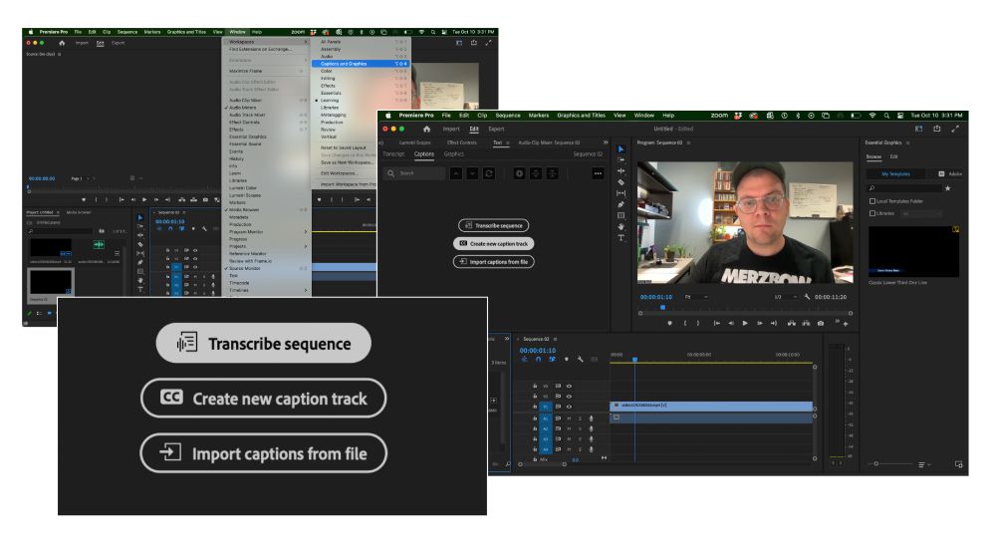Toggle Snap in timeline
This screenshot has width=996, height=553.
point(538,360)
